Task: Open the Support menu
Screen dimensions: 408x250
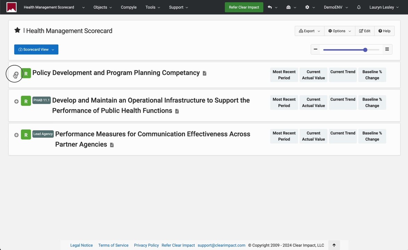Action: 178,7
